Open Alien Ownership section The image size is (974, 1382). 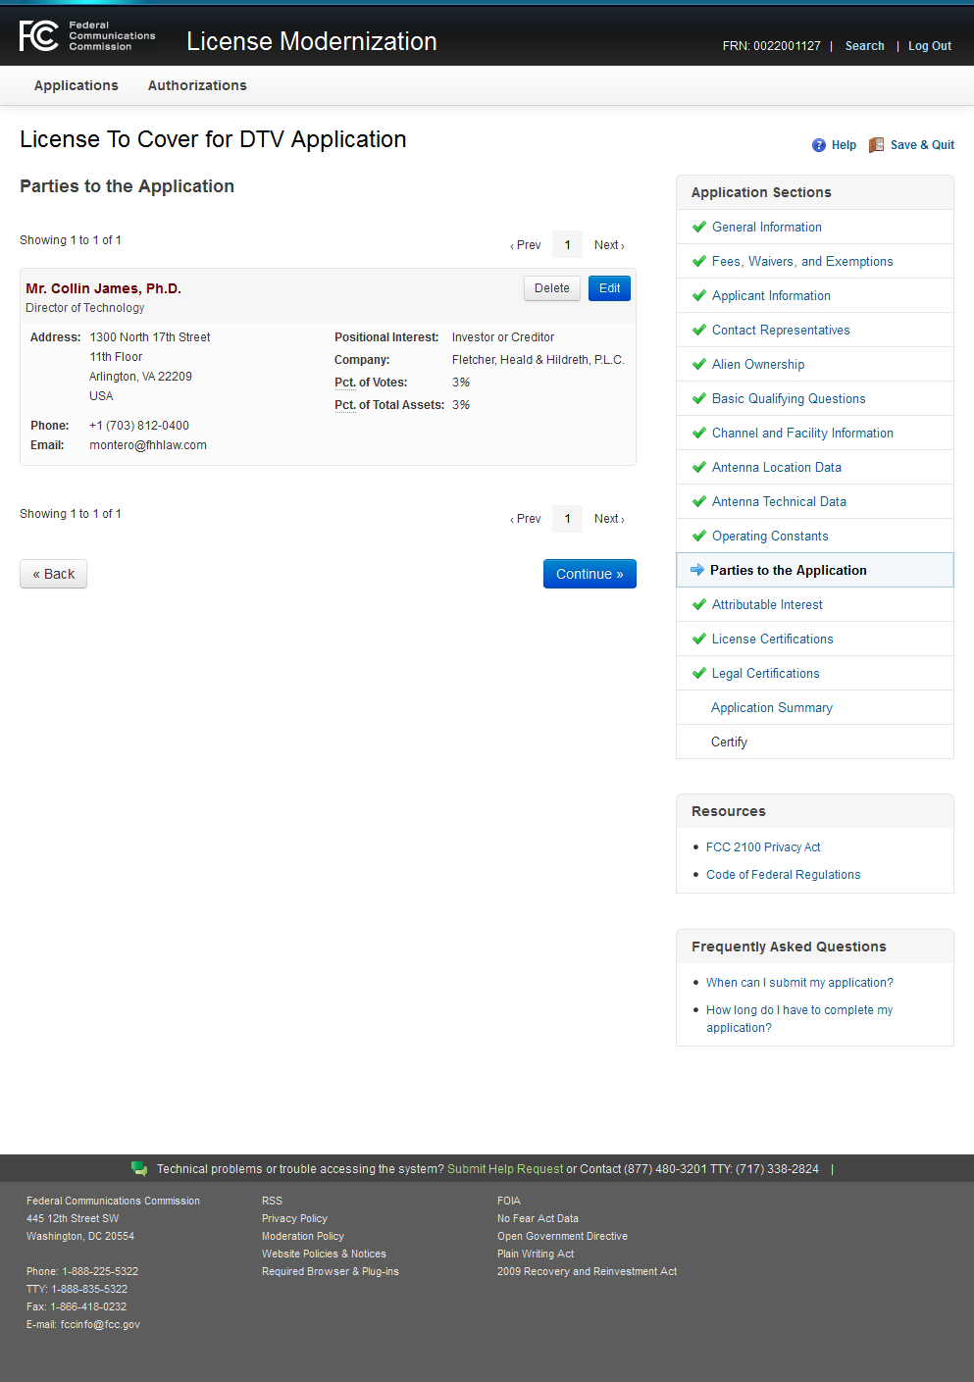pos(758,364)
